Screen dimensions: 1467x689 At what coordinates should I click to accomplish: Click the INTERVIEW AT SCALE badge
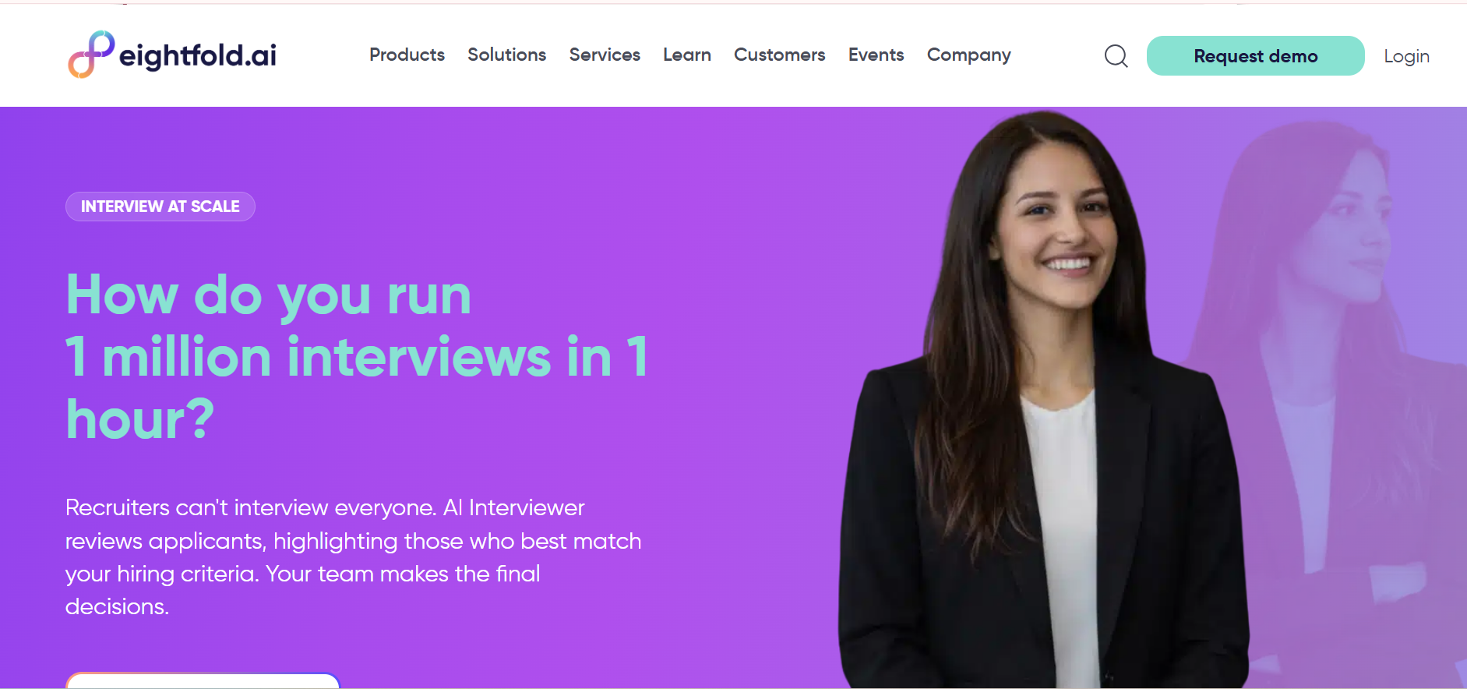(x=160, y=207)
